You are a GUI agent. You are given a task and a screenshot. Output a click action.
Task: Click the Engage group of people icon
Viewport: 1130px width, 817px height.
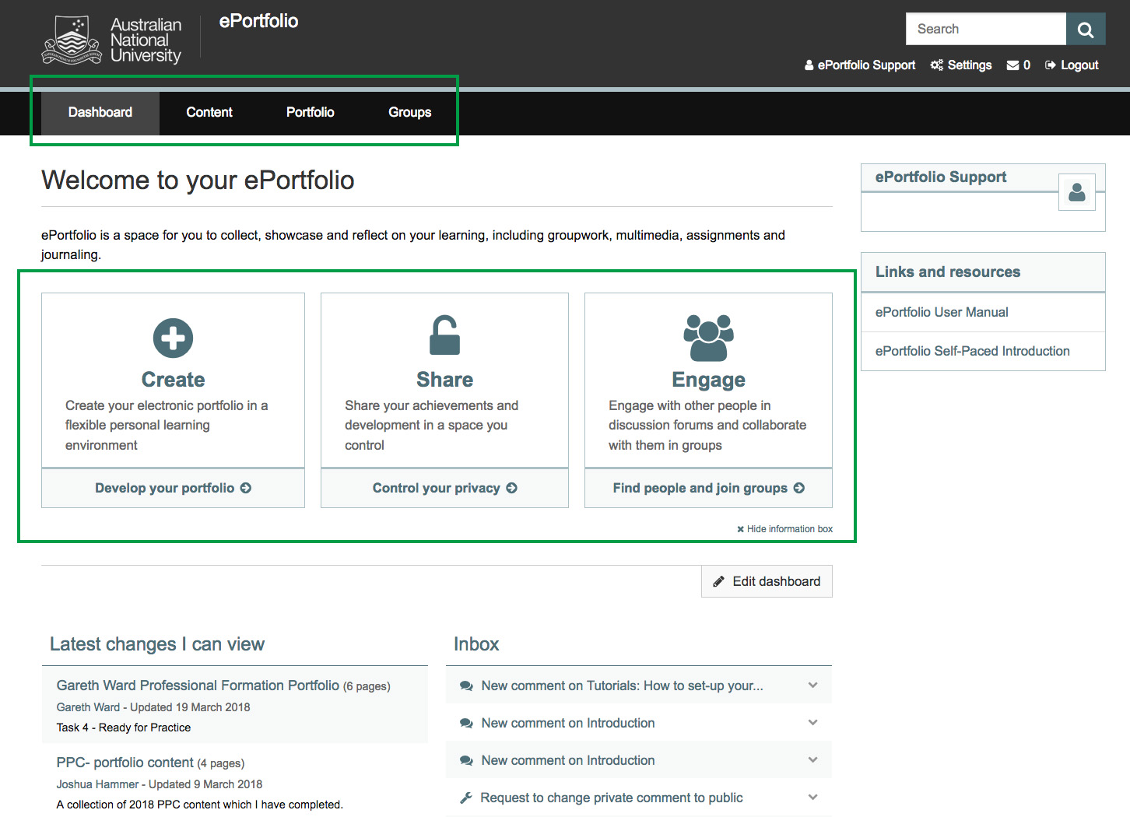(x=708, y=338)
